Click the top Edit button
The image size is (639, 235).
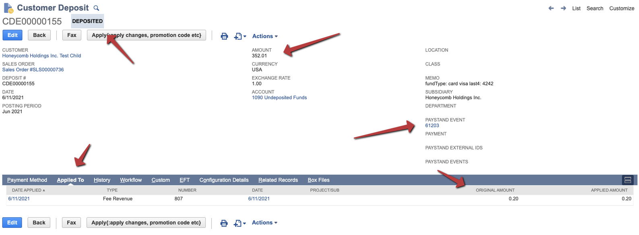12,35
